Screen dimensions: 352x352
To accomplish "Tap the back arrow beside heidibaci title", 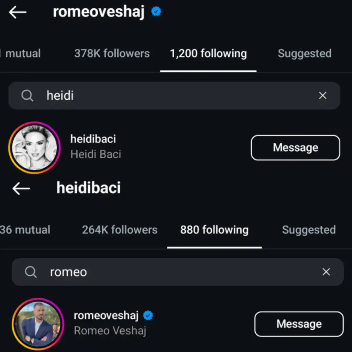I will (21, 188).
